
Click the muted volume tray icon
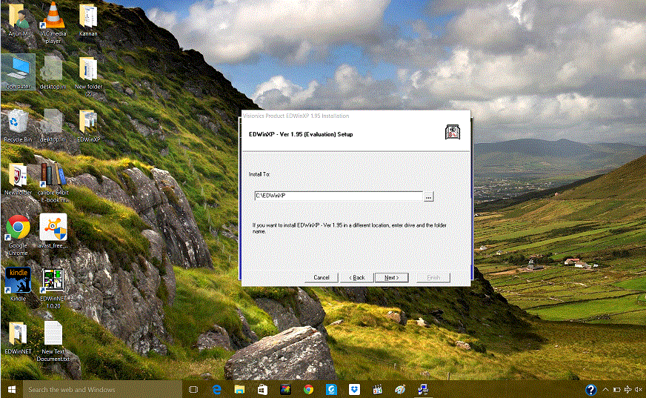[639, 389]
